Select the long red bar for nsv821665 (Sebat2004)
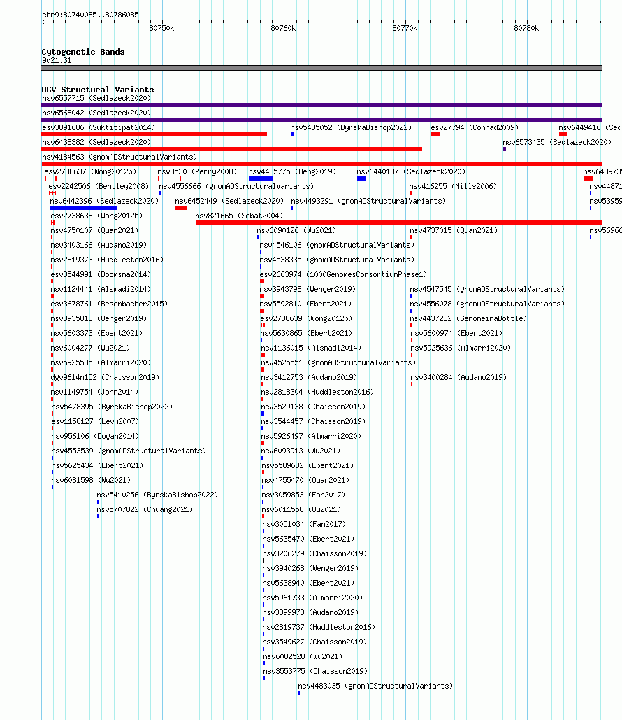The image size is (622, 720). click(398, 223)
